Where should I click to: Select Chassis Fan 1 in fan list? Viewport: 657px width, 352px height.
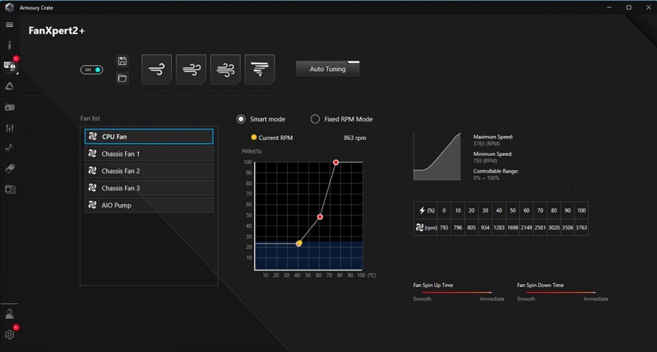click(x=149, y=154)
